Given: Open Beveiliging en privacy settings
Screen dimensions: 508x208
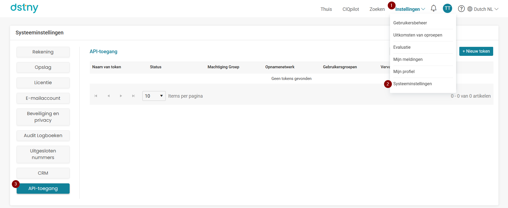Looking at the screenshot, I should tap(43, 117).
